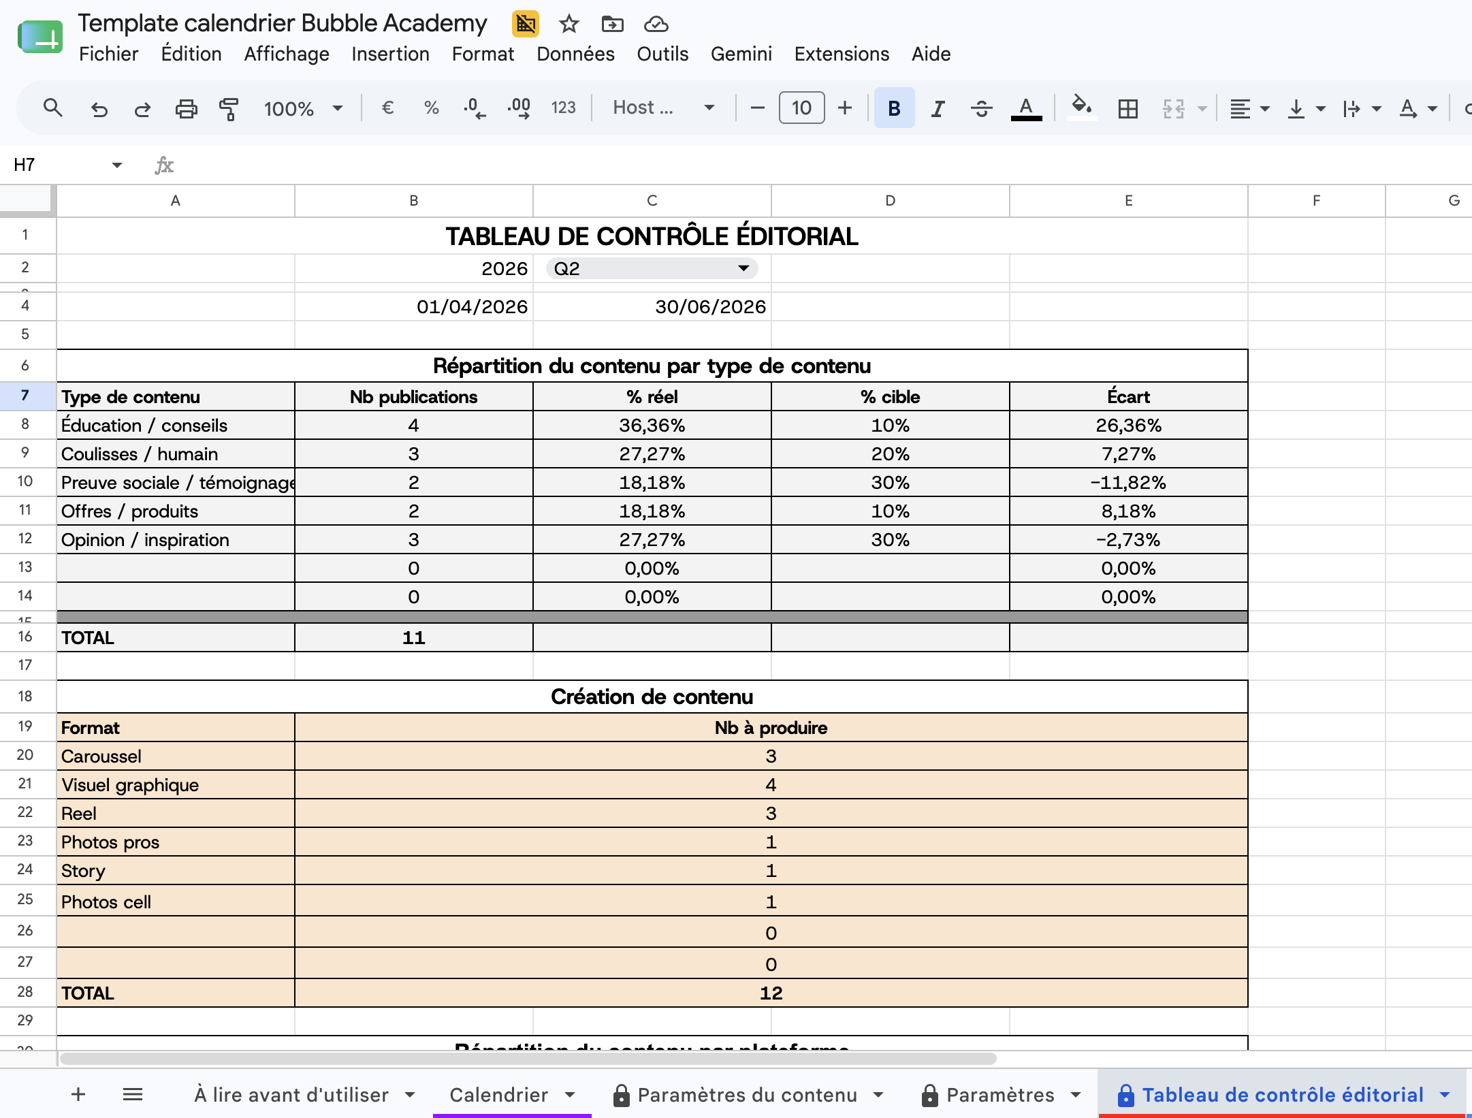Open the Gemini menu
Image resolution: width=1472 pixels, height=1118 pixels.
tap(741, 54)
